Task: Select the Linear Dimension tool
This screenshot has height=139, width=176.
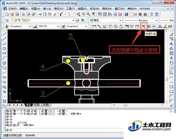Action: (94, 26)
